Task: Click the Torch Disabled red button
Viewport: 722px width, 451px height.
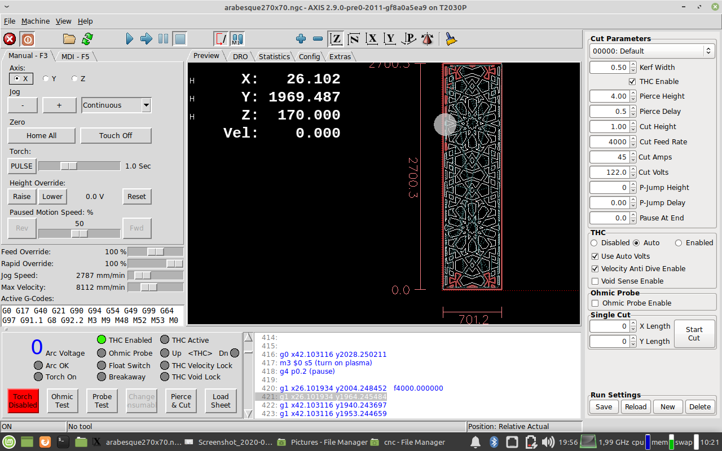Action: coord(23,401)
